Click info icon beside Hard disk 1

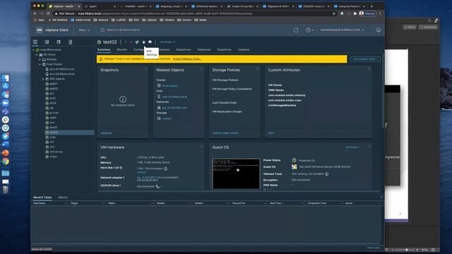(165, 169)
